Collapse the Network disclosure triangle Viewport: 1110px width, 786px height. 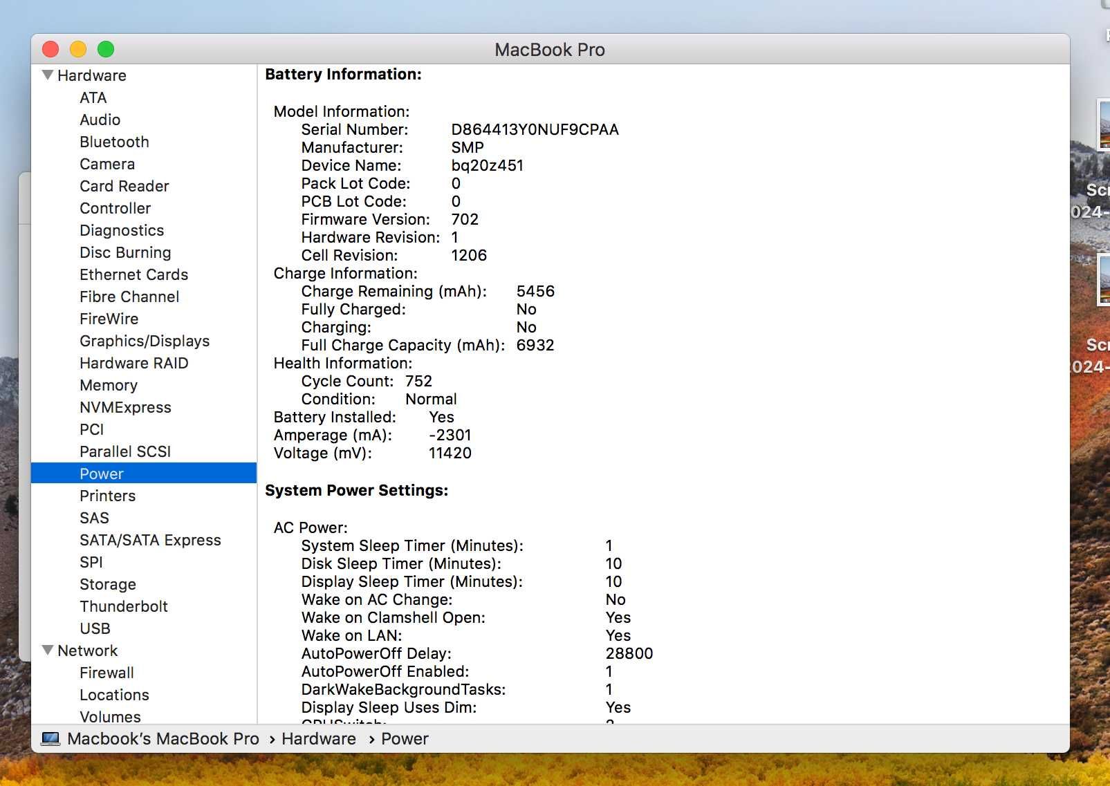[48, 650]
